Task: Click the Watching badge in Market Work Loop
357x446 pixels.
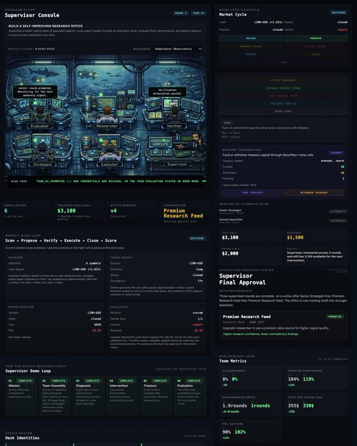Action: (197, 238)
